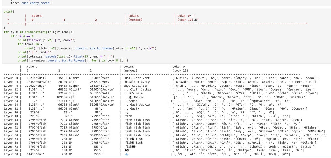
Task: Click the torch.cuda.empty_cache() code line
Action: (32, 3)
